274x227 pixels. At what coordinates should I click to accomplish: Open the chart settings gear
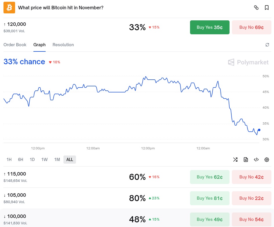tap(267, 160)
